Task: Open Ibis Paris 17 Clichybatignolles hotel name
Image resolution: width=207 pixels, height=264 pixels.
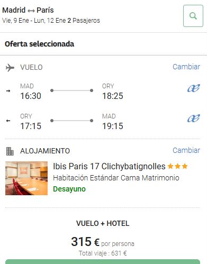Action: [109, 166]
